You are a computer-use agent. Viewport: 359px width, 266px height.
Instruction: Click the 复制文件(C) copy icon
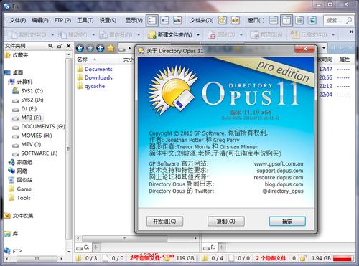[14, 35]
